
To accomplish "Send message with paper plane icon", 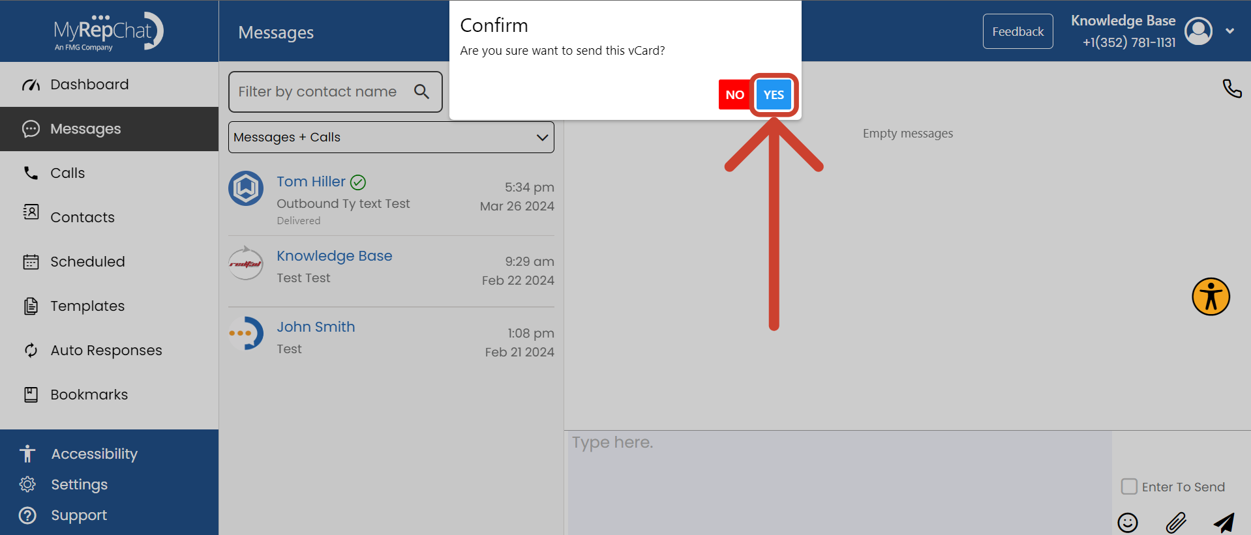I will point(1224,522).
